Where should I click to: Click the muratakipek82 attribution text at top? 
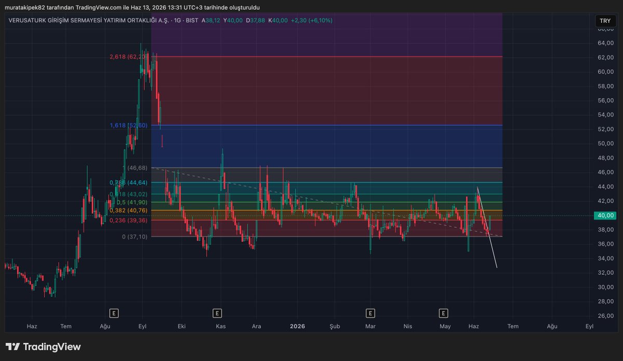tap(132, 7)
